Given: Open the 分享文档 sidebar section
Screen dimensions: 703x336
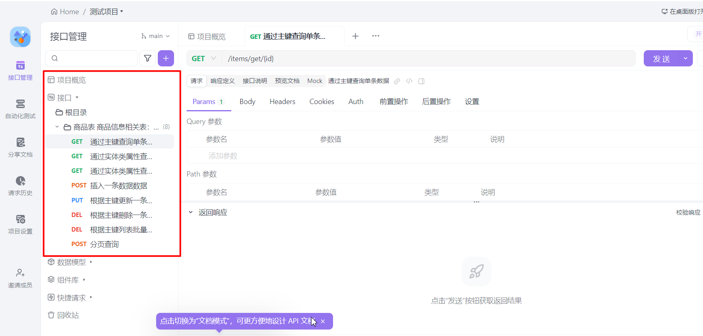Looking at the screenshot, I should pyautogui.click(x=20, y=147).
